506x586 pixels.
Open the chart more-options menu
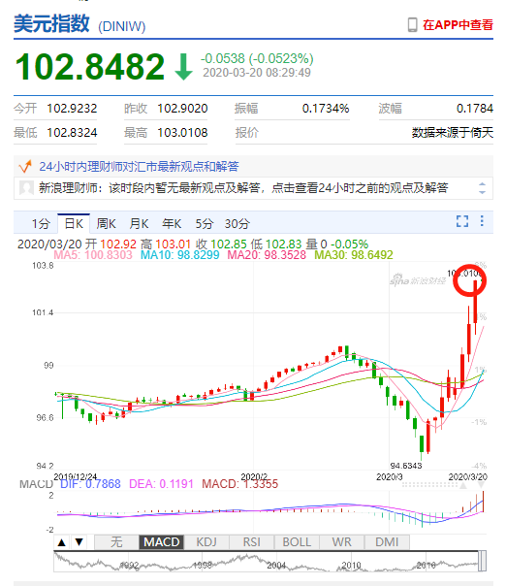pos(482,221)
